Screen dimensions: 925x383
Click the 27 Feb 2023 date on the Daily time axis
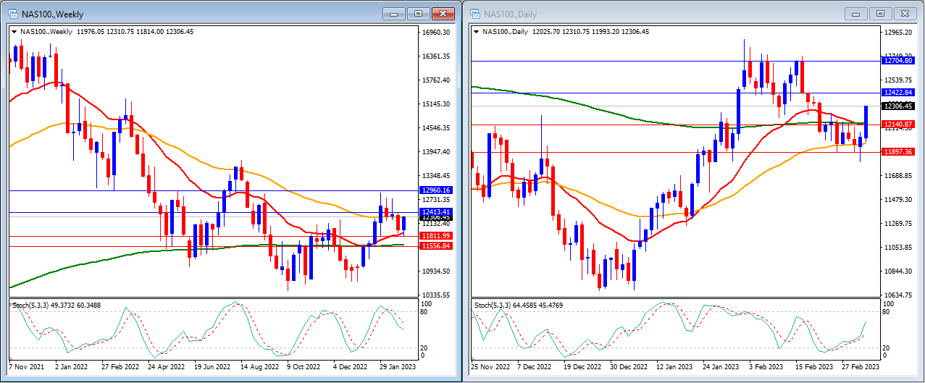(859, 367)
